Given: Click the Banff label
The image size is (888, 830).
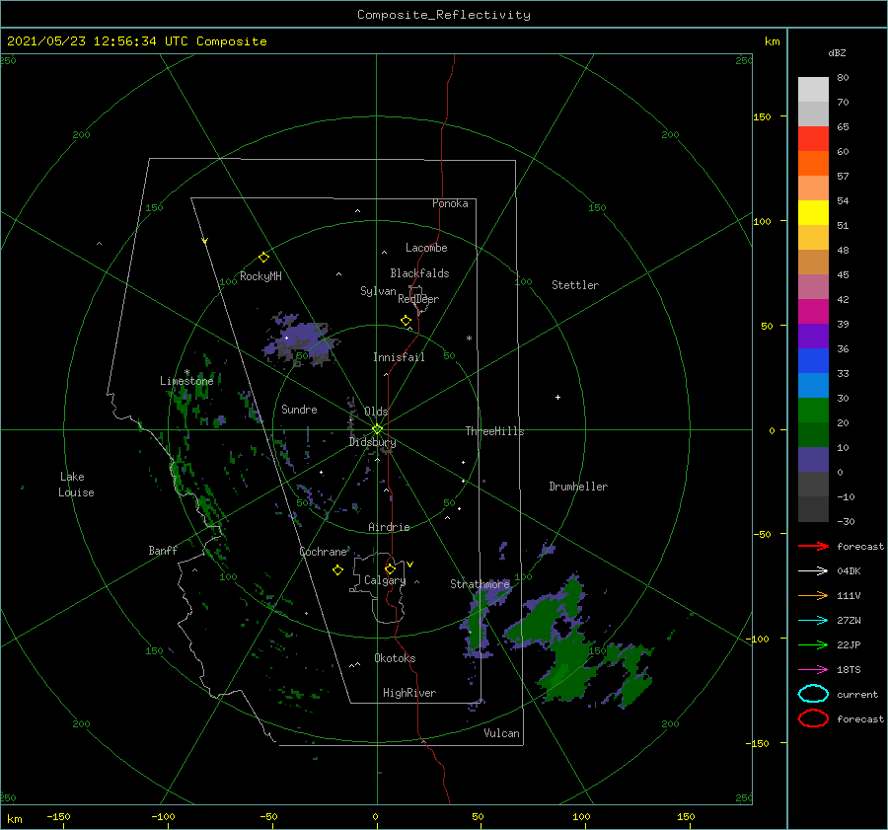Looking at the screenshot, I should click(163, 550).
